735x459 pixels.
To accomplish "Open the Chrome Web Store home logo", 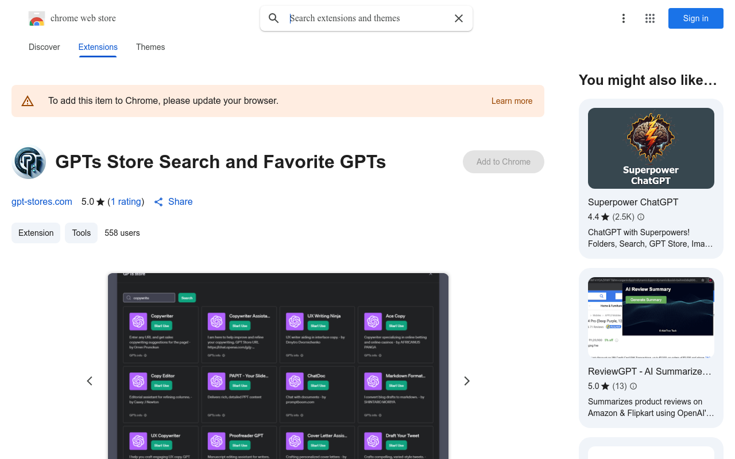I will (x=37, y=18).
